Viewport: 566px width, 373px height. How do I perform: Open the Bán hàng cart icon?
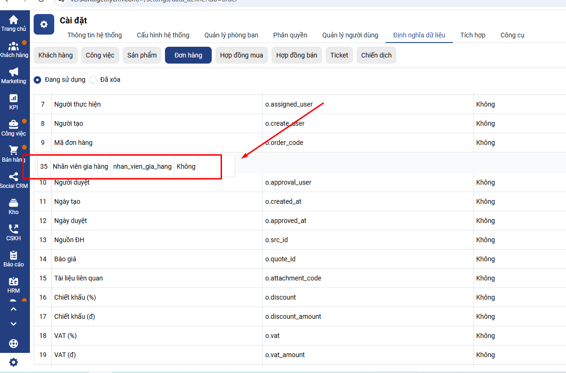click(x=14, y=151)
